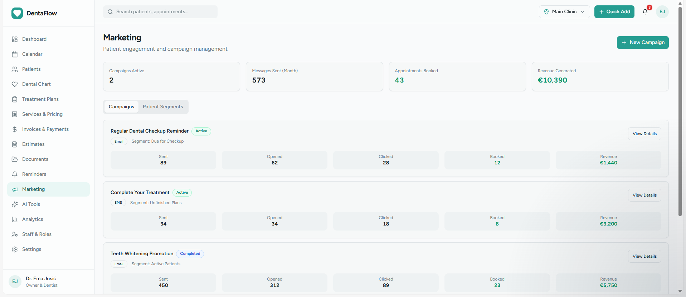Screen dimensions: 686x297
Task: View Details for Regular Dental Checkup Reminder
Action: (x=644, y=134)
